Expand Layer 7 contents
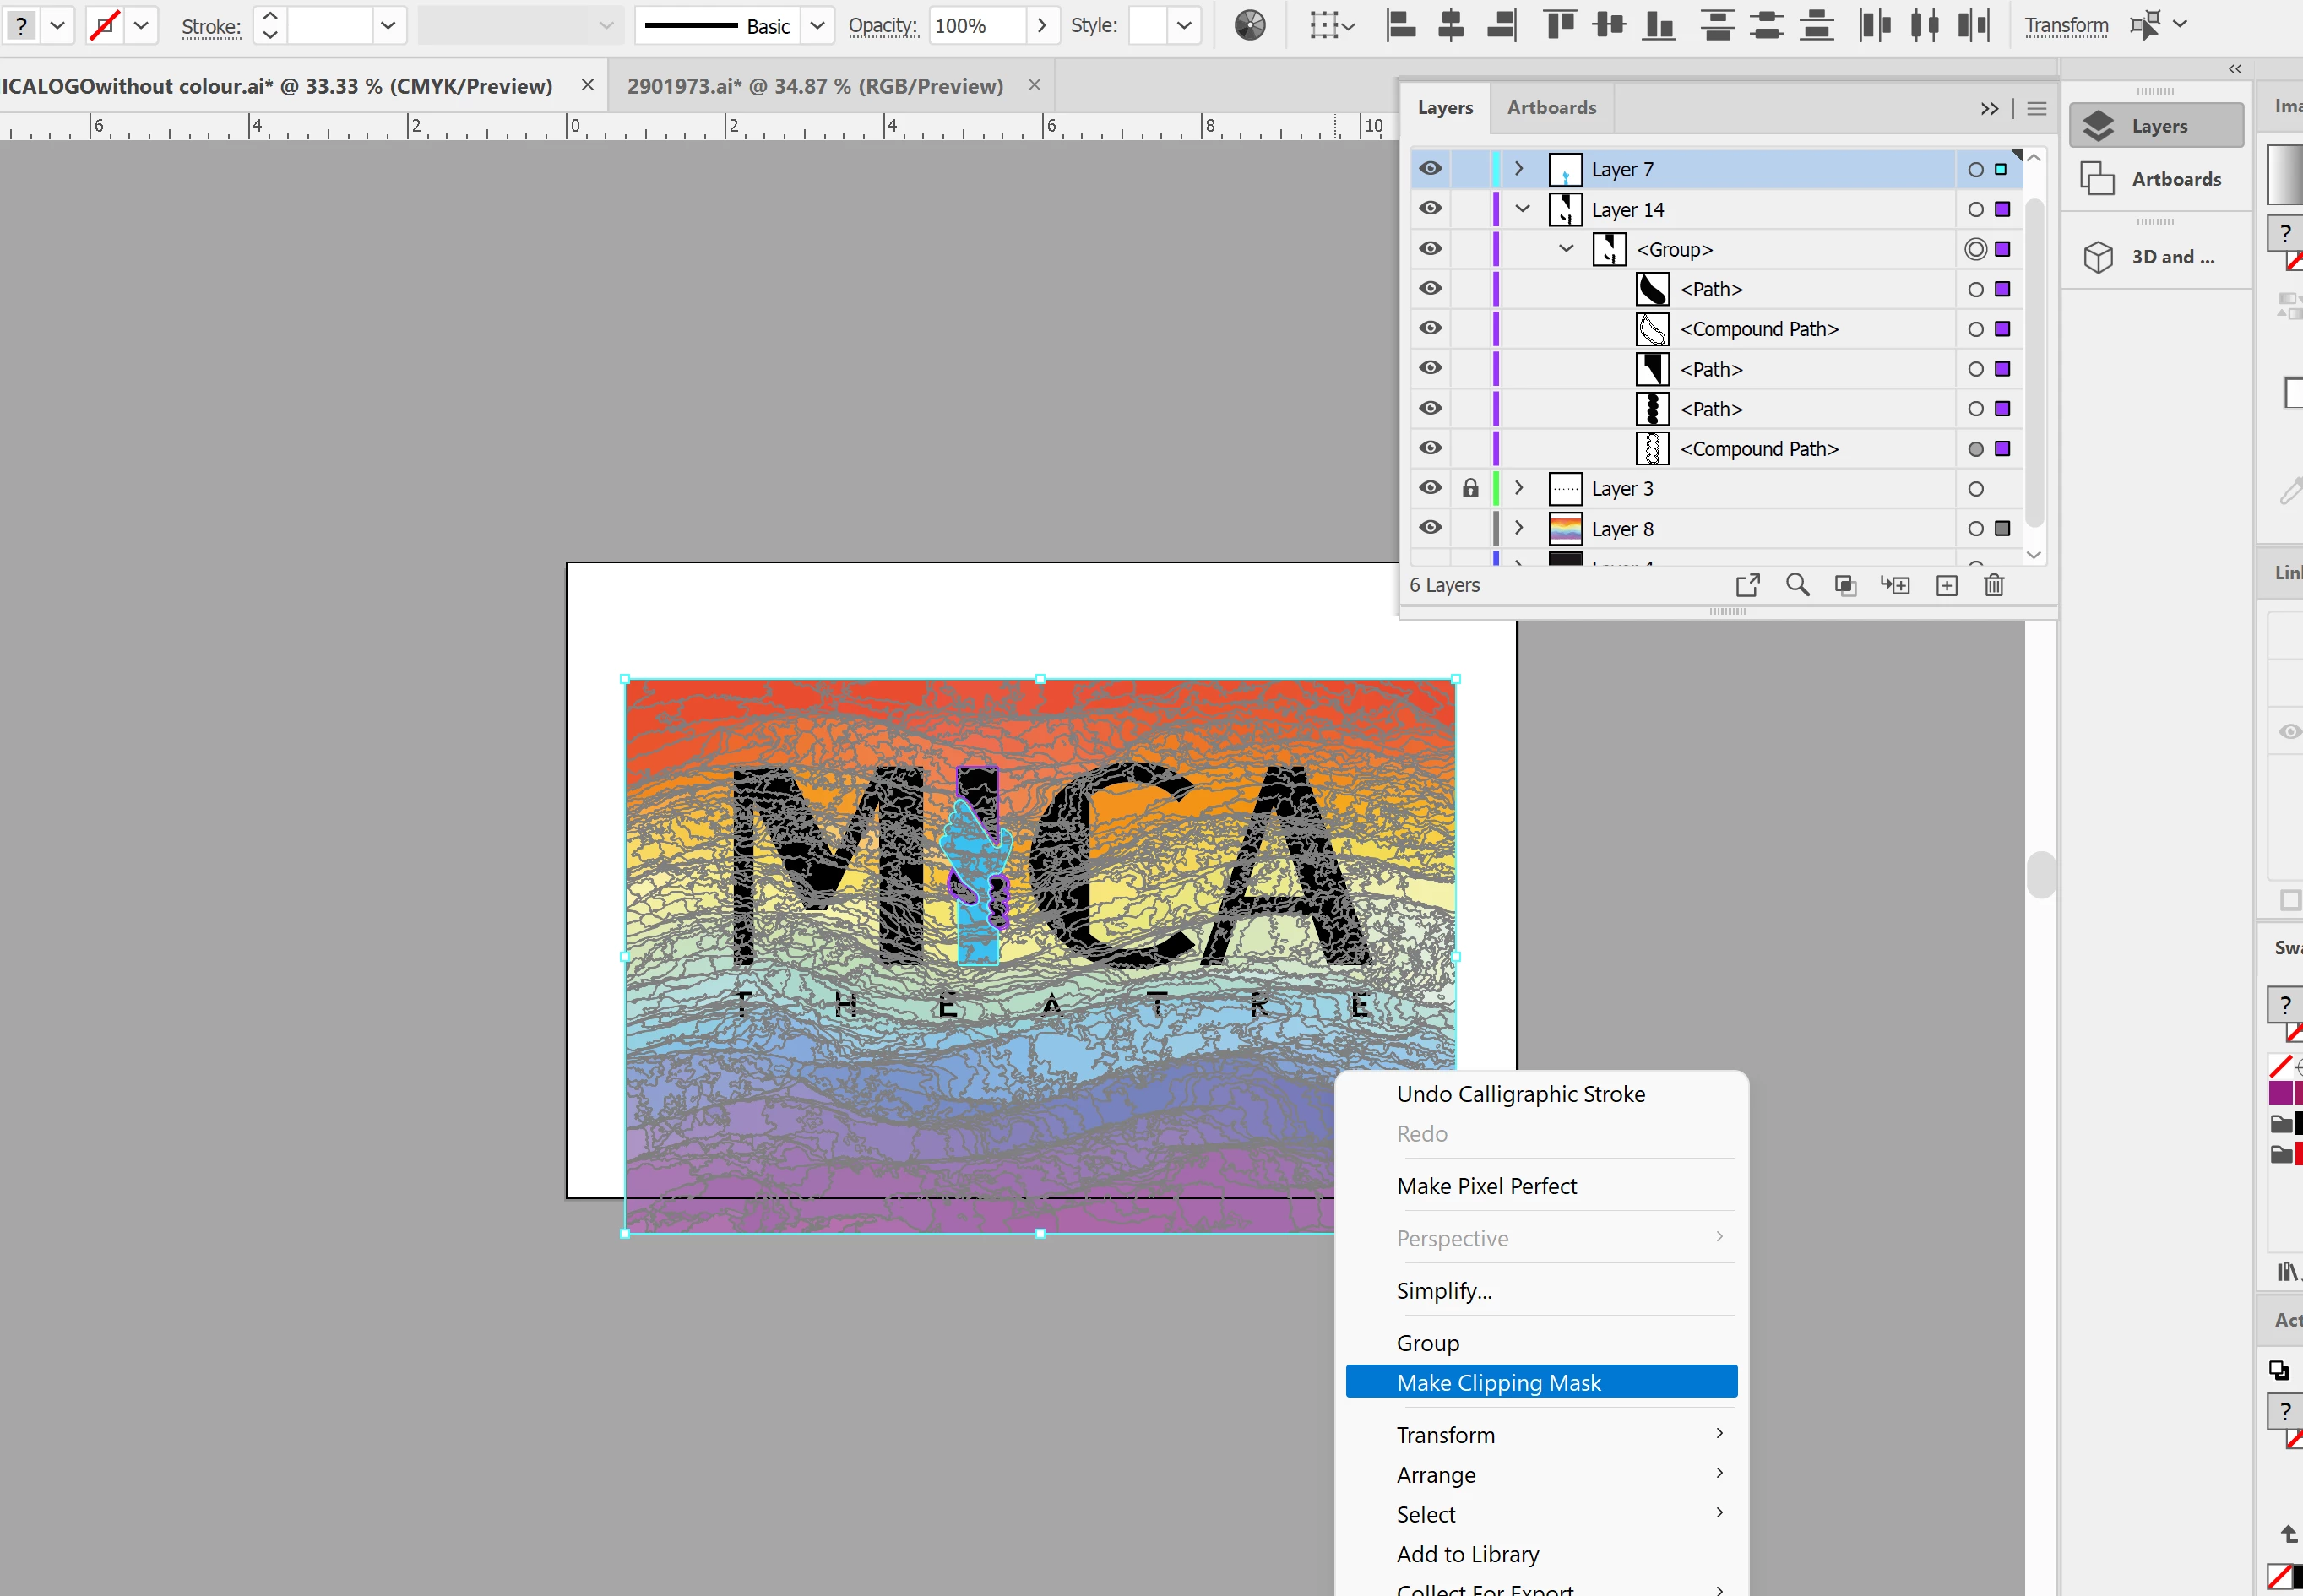This screenshot has width=2303, height=1596. [x=1519, y=169]
